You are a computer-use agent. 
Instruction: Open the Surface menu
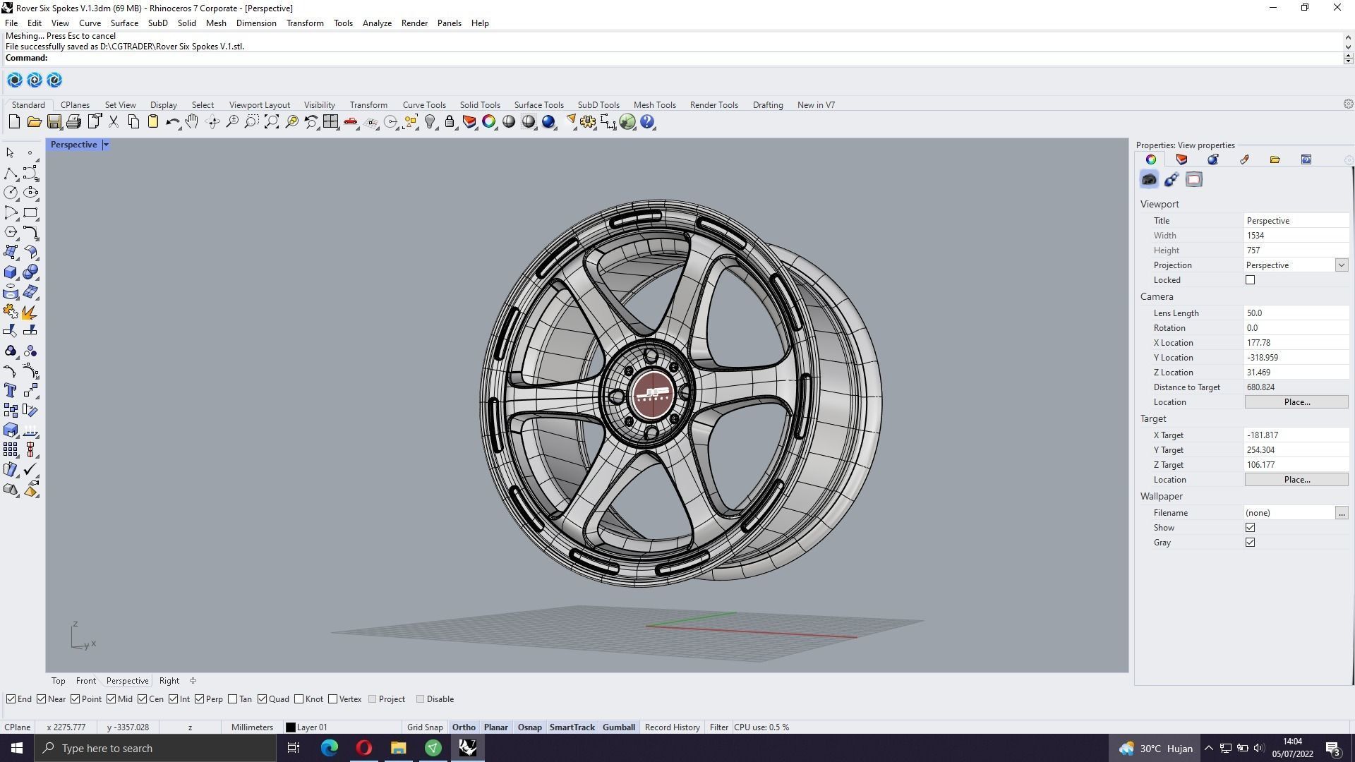pos(124,23)
